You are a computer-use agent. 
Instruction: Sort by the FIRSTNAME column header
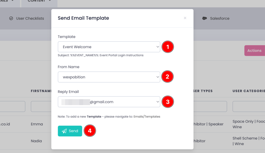41,91
